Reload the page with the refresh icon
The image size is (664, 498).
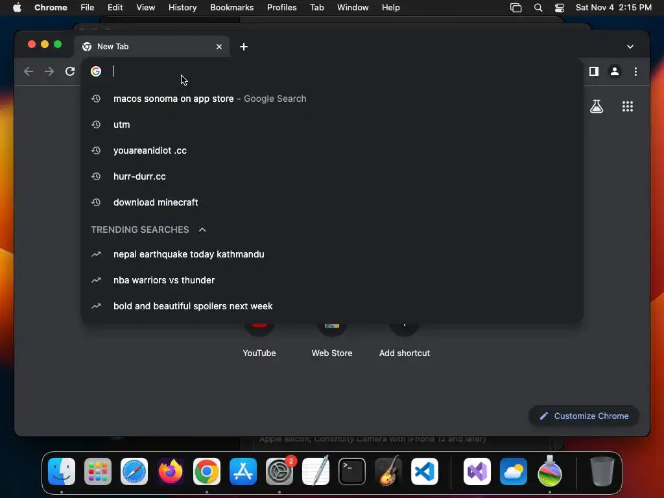click(70, 71)
